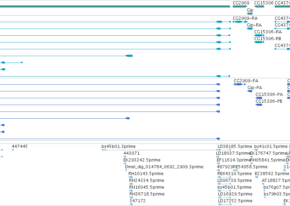Click the LD17252.5prime EST label

tap(235, 201)
